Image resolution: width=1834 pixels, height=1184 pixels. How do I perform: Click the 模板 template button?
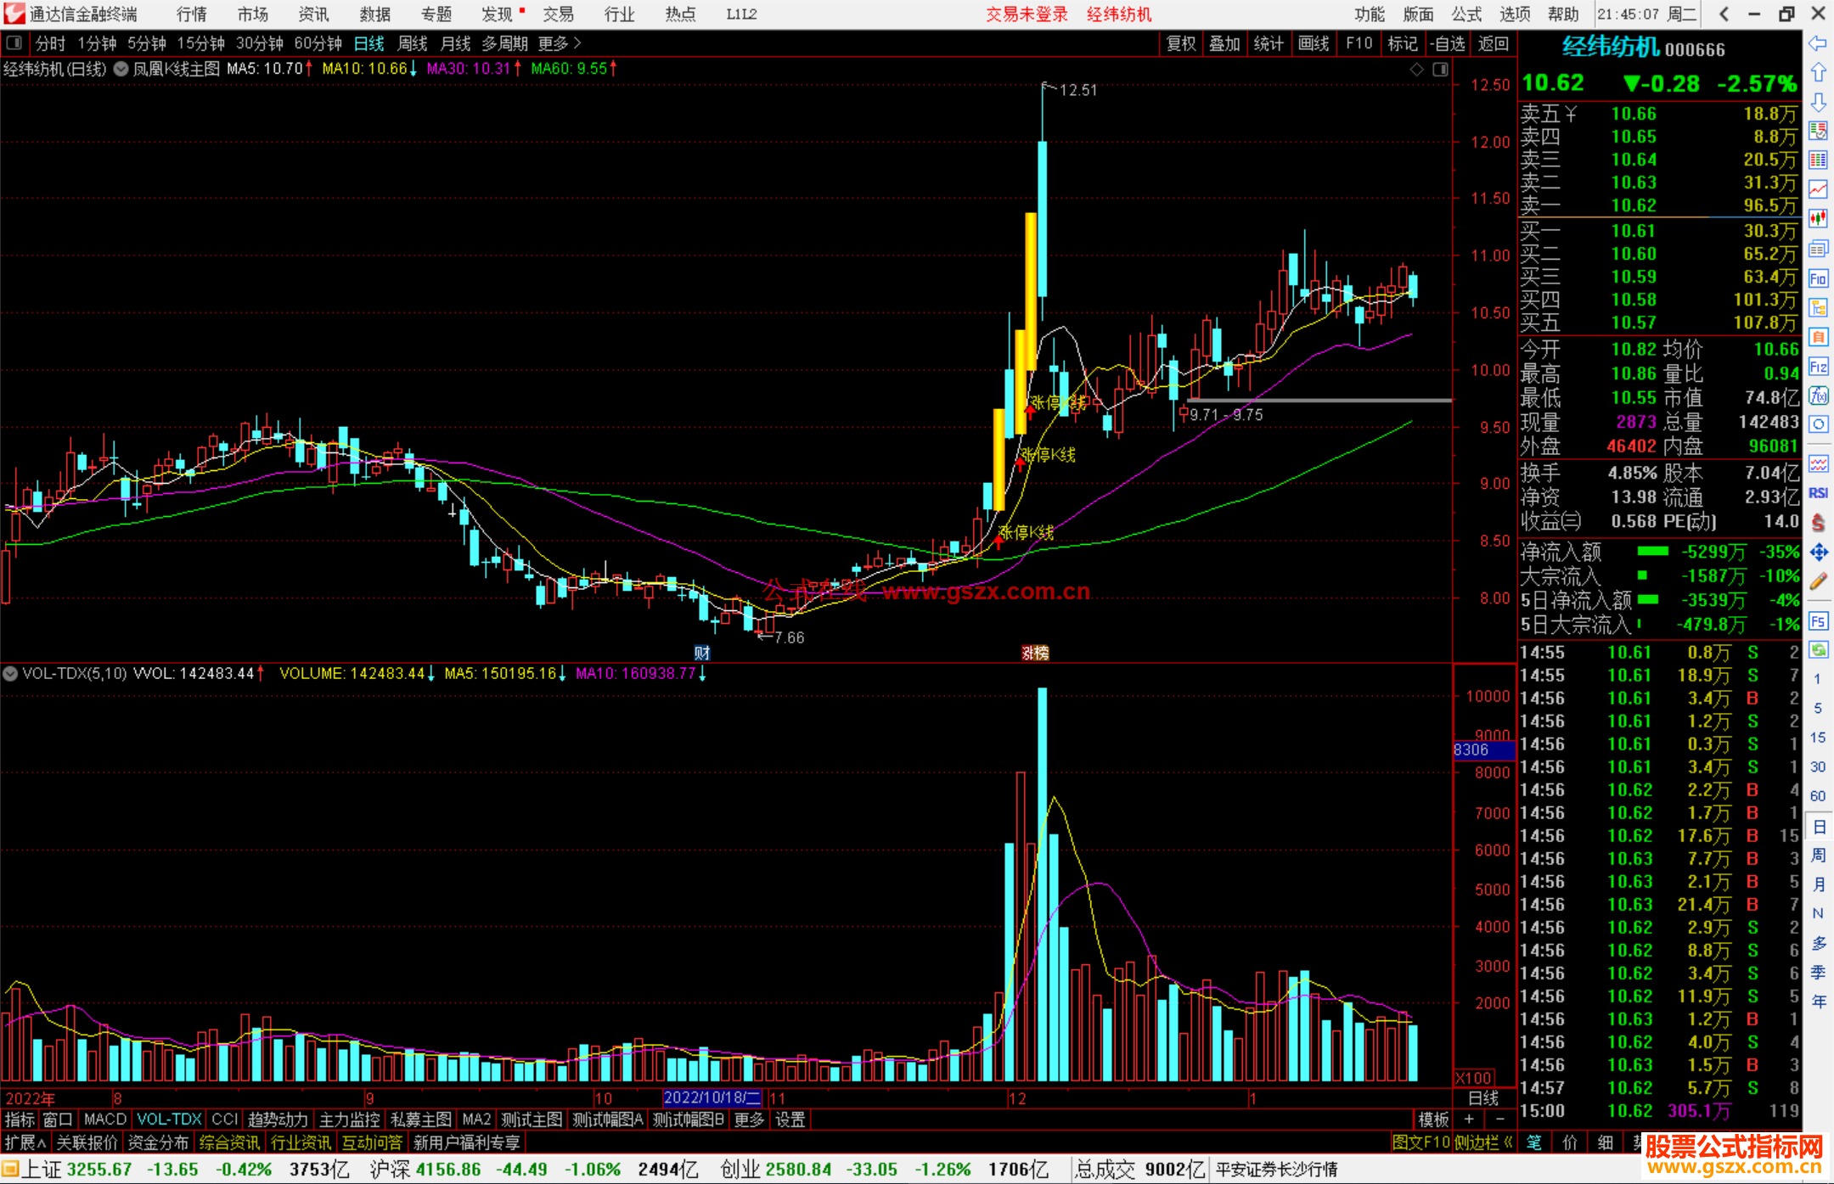click(x=1433, y=1119)
